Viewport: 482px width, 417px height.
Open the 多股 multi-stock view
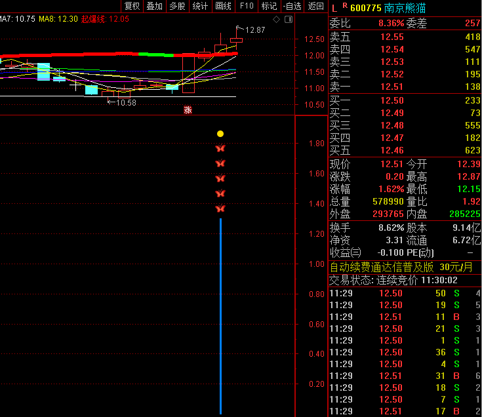pyautogui.click(x=177, y=7)
